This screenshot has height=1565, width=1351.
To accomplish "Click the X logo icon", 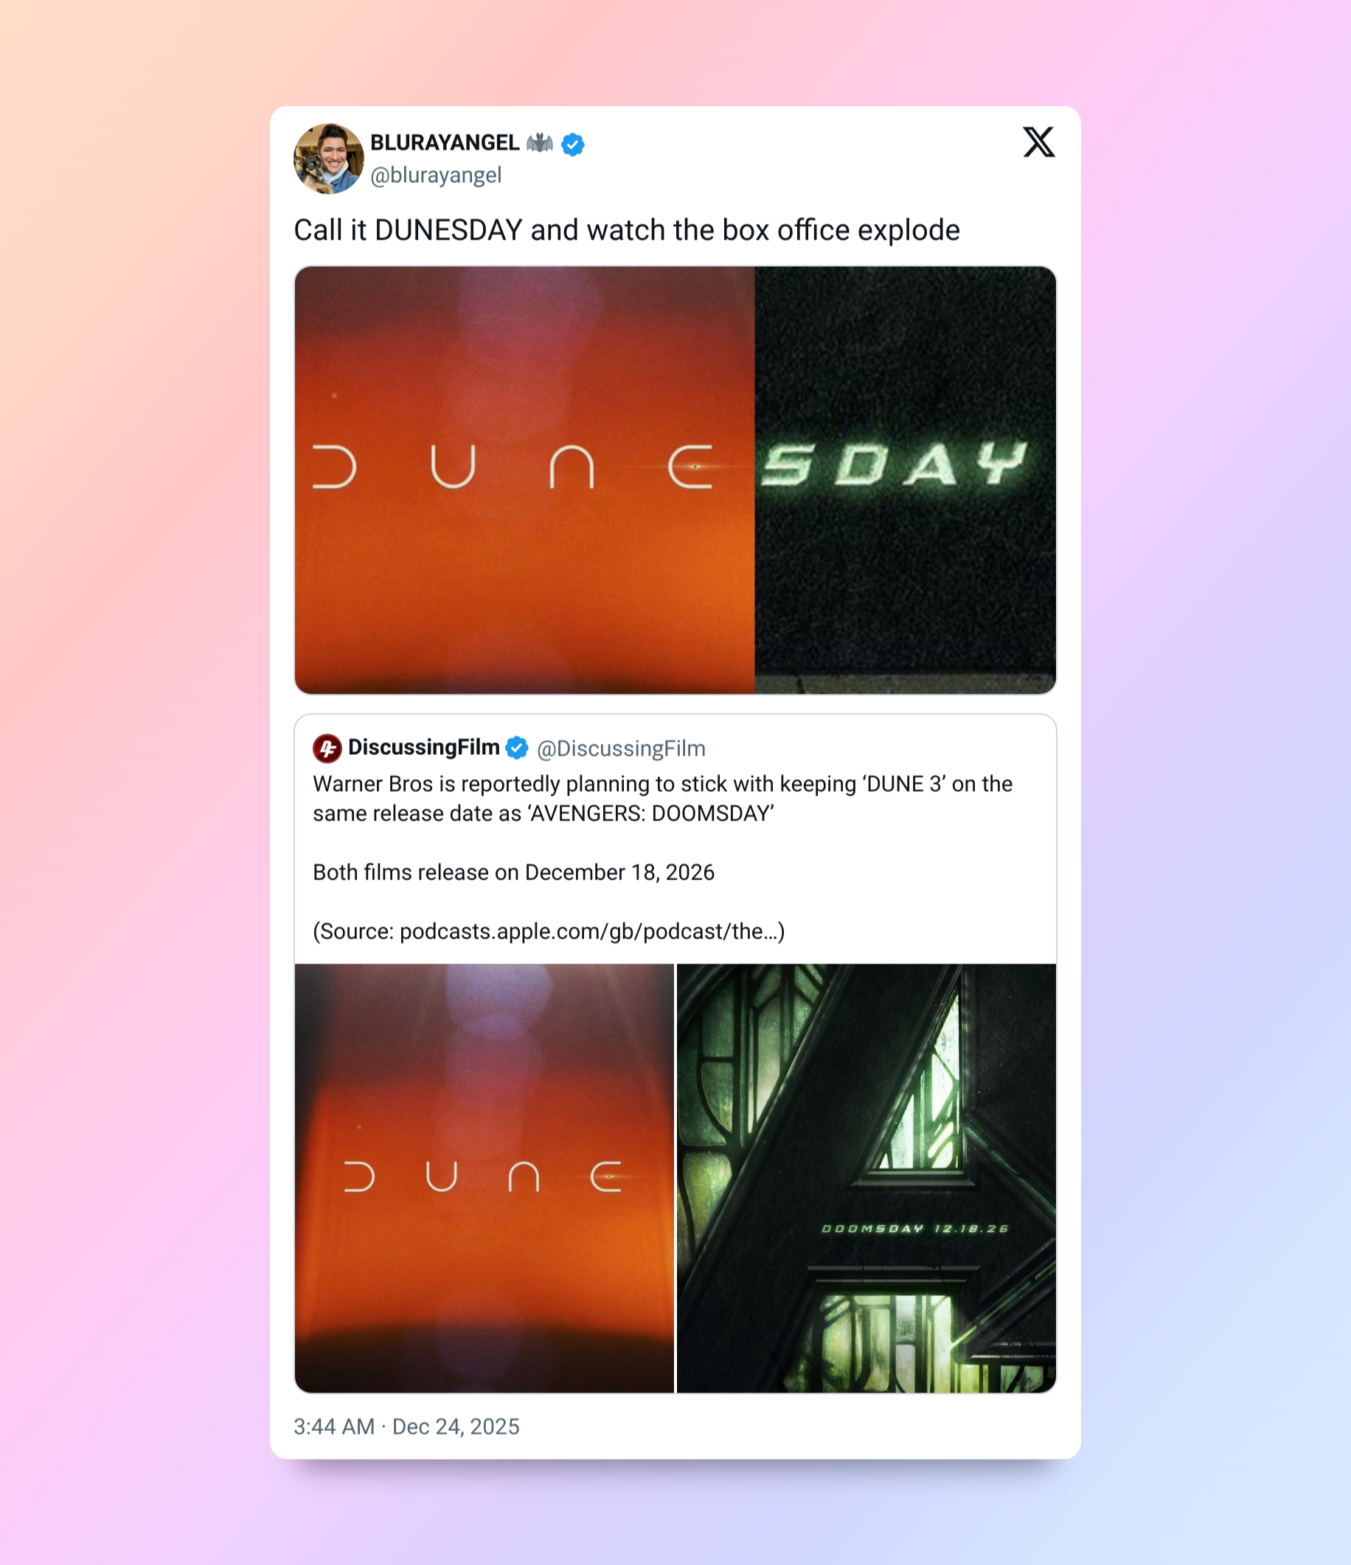I will click(x=1038, y=142).
